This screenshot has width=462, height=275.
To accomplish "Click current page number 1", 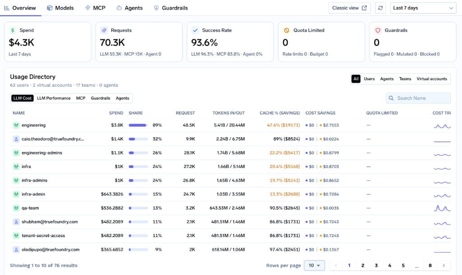I will pos(349,266).
